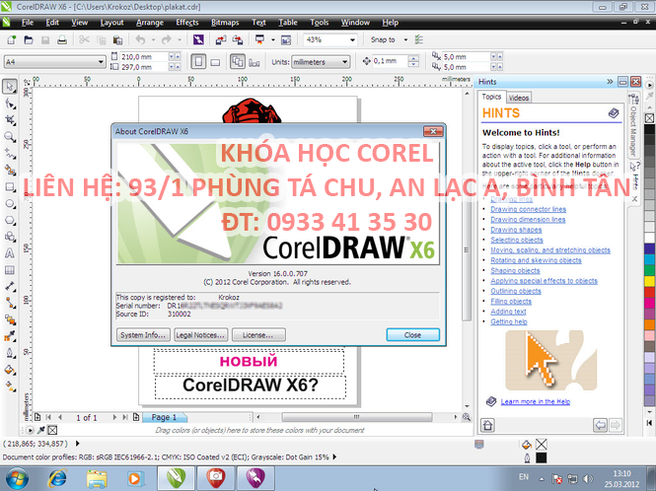Toggle all pages layout button

click(238, 62)
